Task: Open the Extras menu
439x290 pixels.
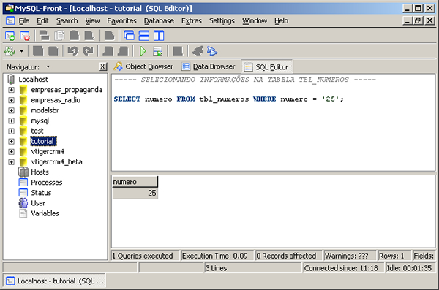Action: click(x=192, y=21)
